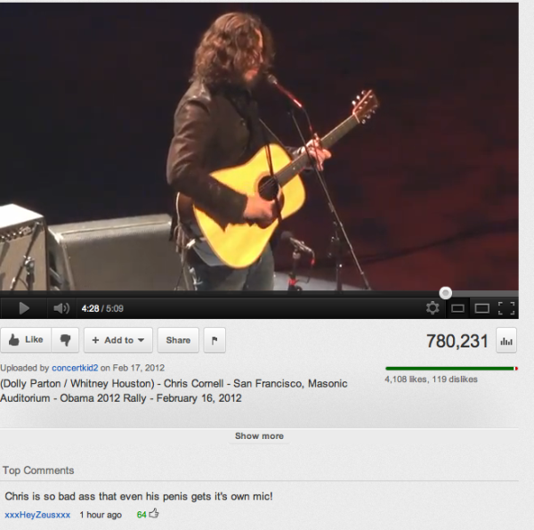Screen dimensions: 534x530
Task: Click the likes/dislikes ratio bar
Action: [x=451, y=369]
